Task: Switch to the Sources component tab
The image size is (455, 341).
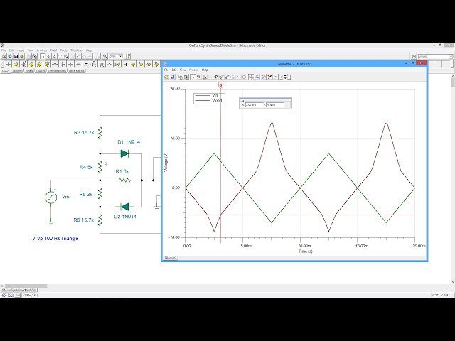Action: [x=41, y=71]
